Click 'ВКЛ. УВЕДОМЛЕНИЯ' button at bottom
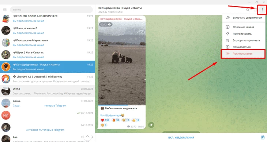Screen dimensions: 267x142 (181, 137)
